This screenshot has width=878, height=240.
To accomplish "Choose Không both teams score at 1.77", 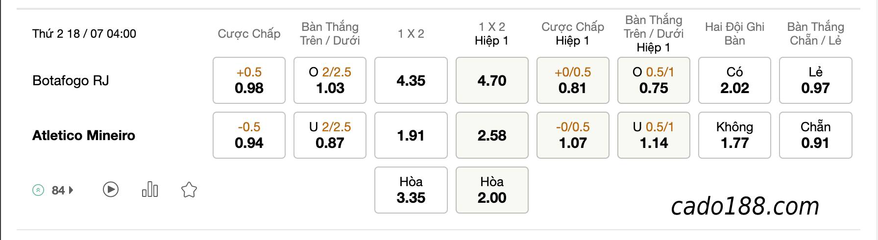I will (734, 135).
